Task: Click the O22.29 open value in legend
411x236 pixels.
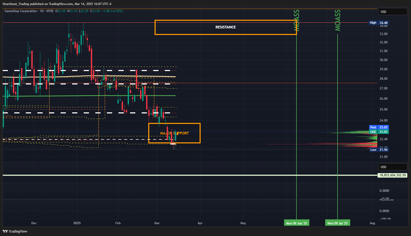Action: [x=60, y=11]
